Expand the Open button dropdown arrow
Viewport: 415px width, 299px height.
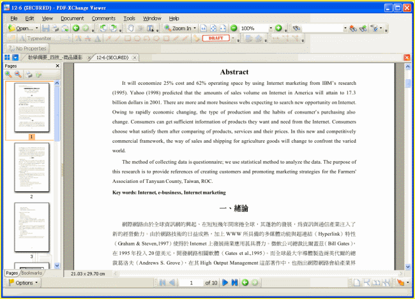(x=37, y=28)
